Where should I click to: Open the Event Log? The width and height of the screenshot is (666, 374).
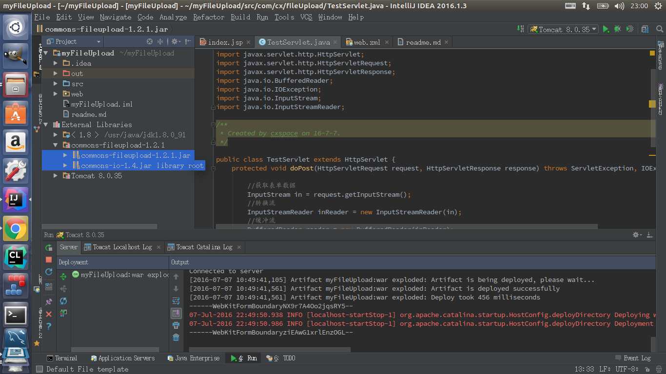coord(633,358)
